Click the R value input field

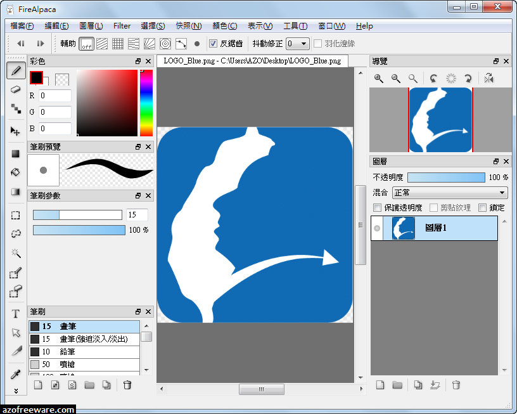(x=55, y=96)
